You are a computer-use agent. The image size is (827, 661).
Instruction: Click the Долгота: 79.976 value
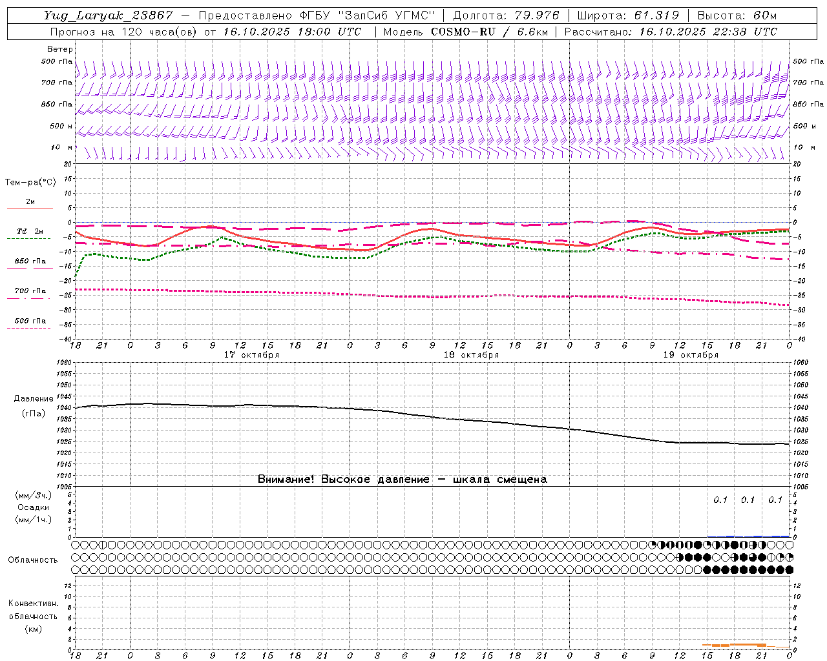pyautogui.click(x=507, y=16)
